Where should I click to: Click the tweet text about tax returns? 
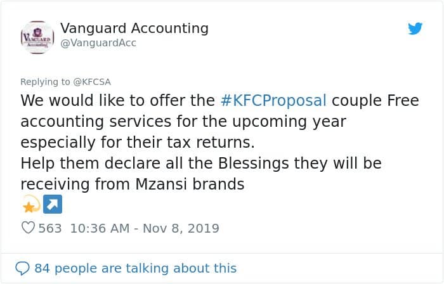138,142
